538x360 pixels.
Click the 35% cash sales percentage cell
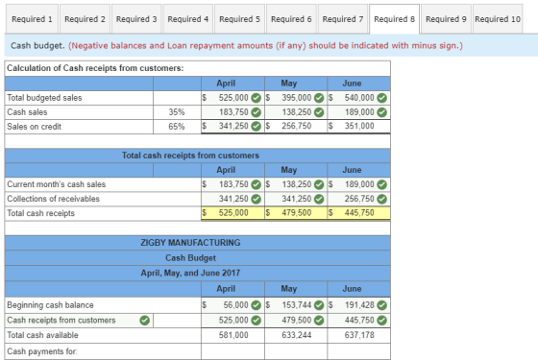[x=177, y=112]
